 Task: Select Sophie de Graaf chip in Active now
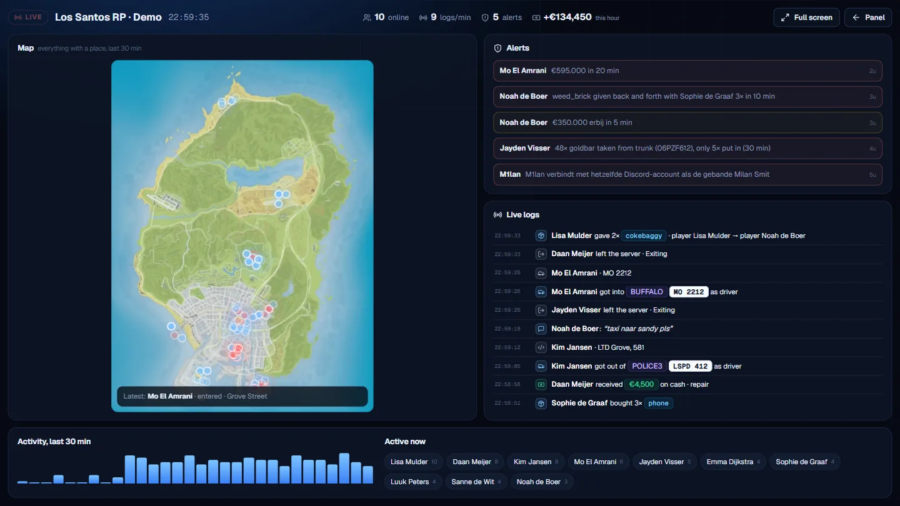(x=805, y=462)
